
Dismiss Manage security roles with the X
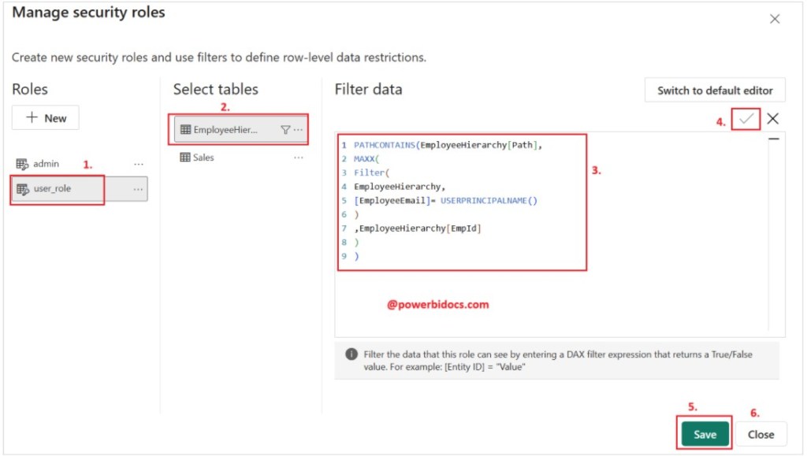pos(775,18)
